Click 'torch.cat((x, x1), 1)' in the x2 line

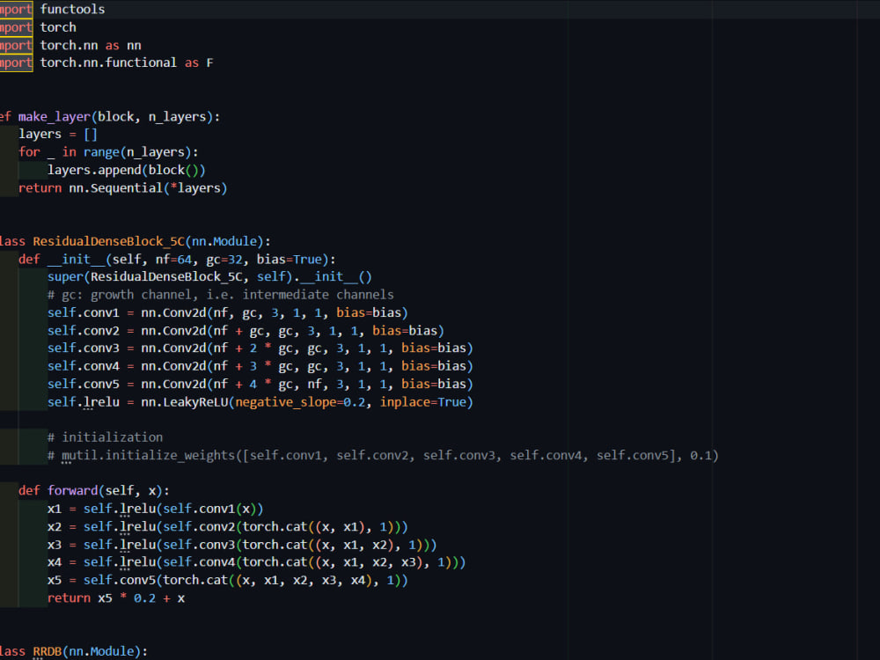(319, 526)
